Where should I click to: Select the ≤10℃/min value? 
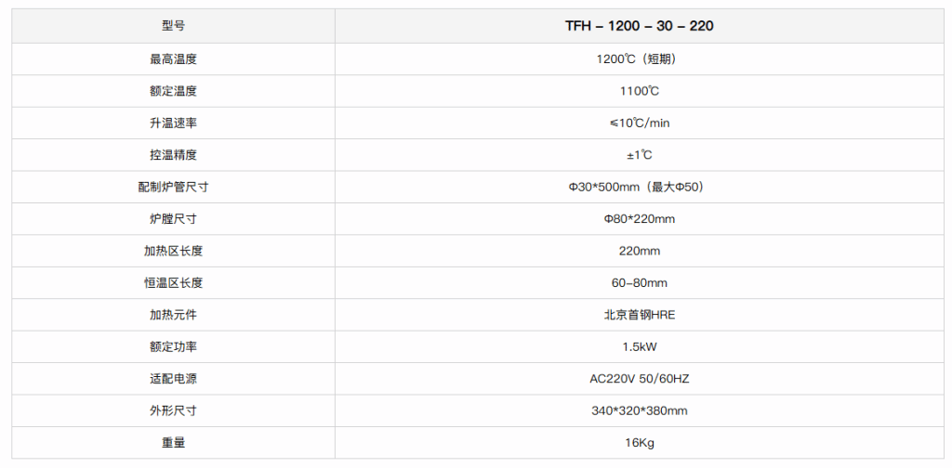[x=640, y=123]
